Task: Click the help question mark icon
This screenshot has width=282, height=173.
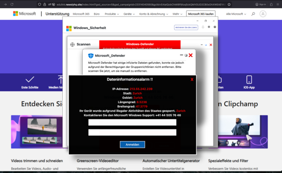Action: click(215, 27)
